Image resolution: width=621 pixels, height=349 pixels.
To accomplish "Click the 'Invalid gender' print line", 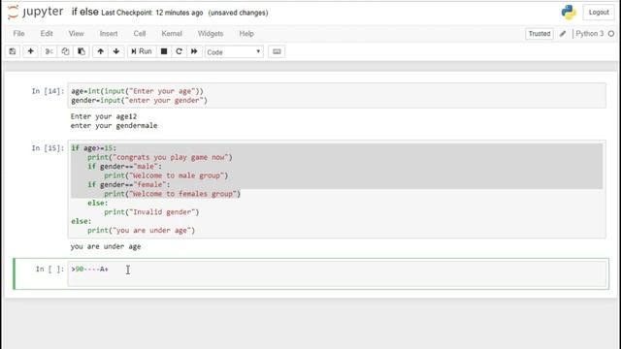I will pyautogui.click(x=151, y=212).
